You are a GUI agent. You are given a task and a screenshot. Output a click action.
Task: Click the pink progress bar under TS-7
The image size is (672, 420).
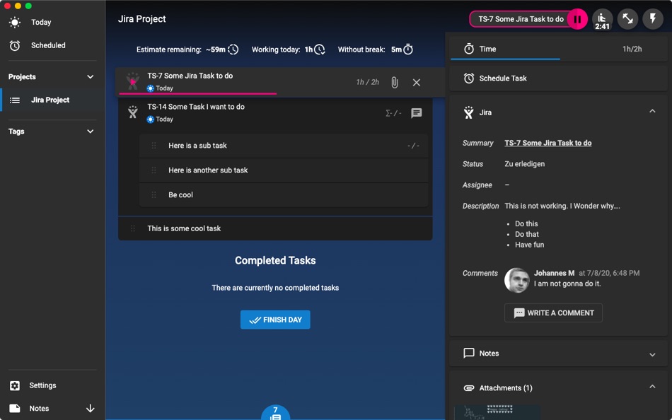(197, 93)
